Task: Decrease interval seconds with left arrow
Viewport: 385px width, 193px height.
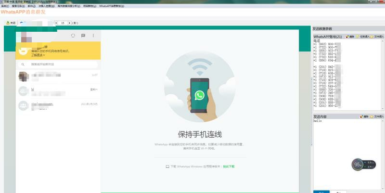Action: click(56, 23)
